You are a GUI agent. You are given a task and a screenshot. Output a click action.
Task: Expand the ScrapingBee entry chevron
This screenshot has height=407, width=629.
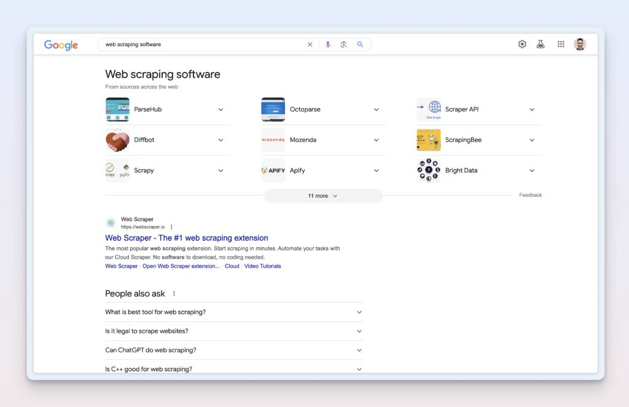click(x=532, y=140)
